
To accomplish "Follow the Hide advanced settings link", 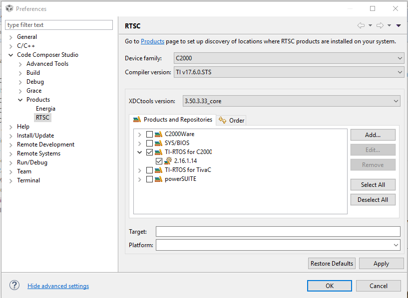I will (58, 286).
